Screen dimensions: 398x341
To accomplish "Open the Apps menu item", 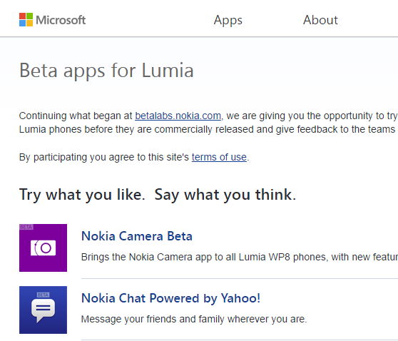I will point(228,21).
